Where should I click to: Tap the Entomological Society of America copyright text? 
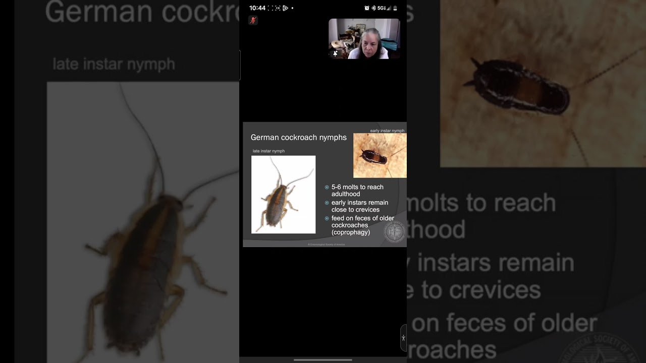[327, 245]
